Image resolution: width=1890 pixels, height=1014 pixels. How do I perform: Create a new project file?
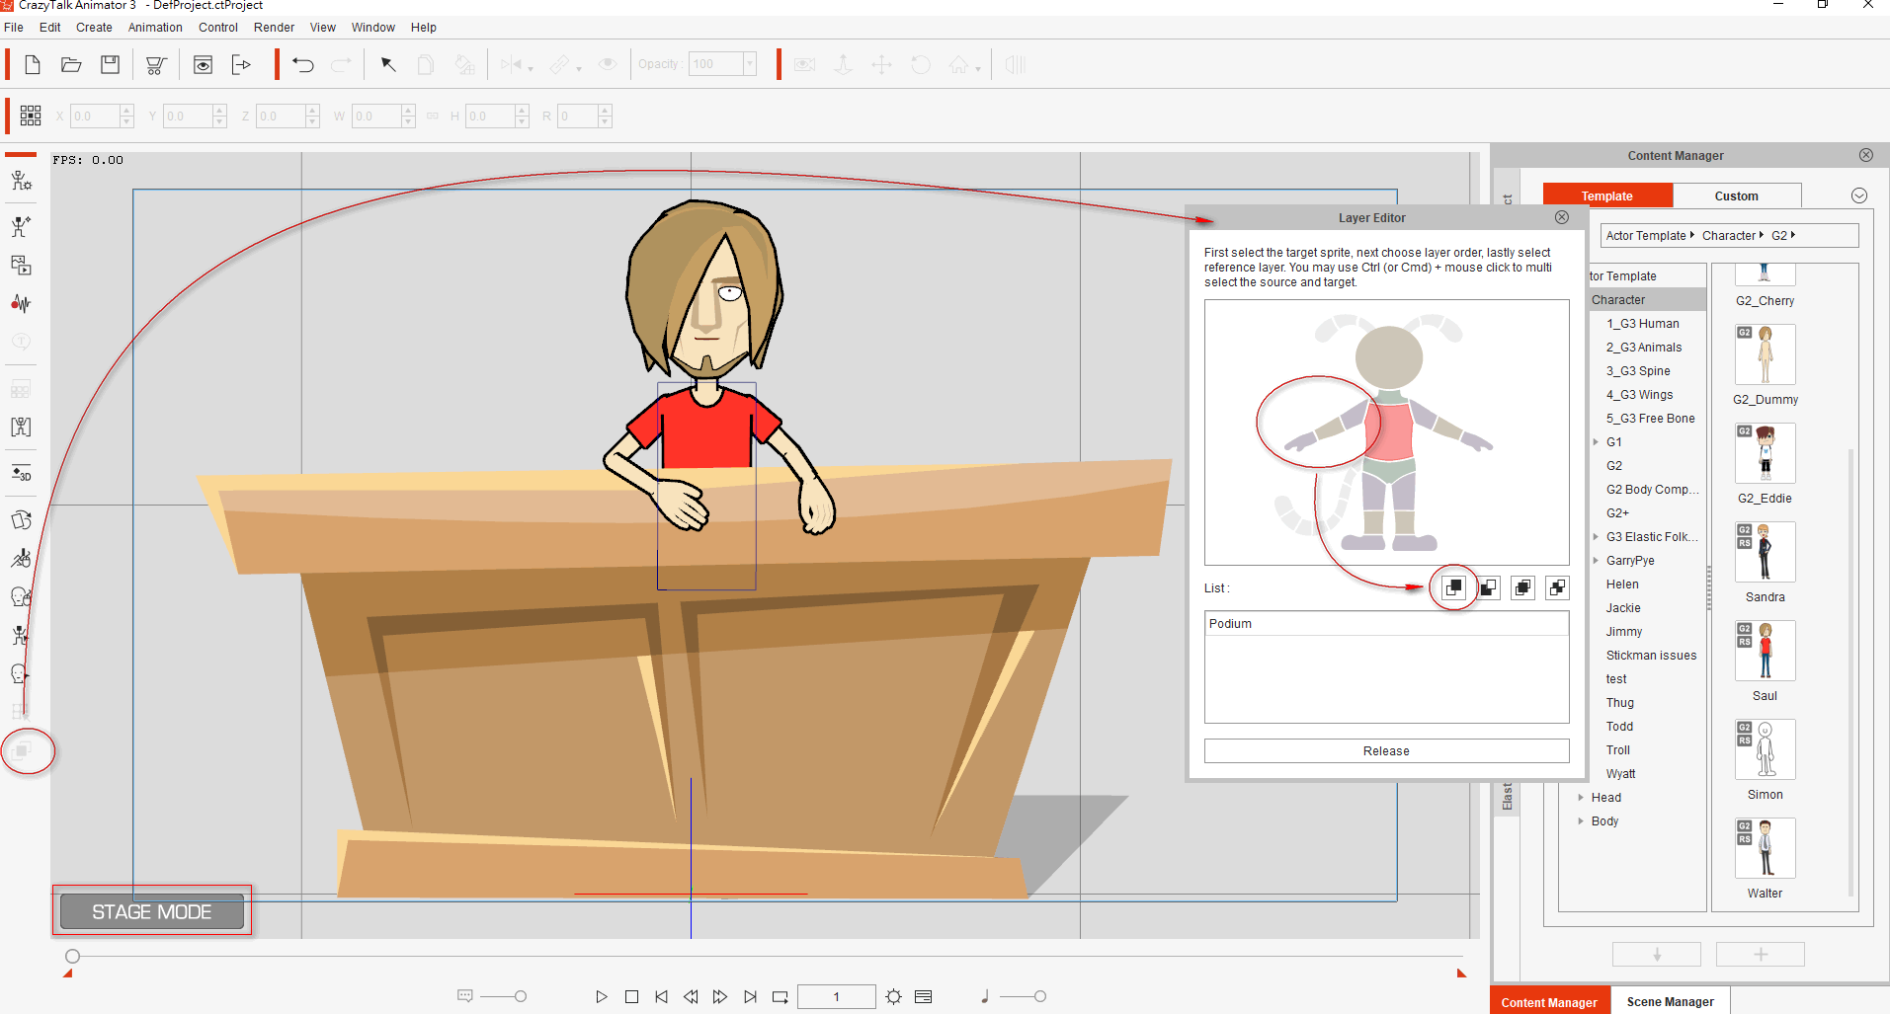click(33, 65)
